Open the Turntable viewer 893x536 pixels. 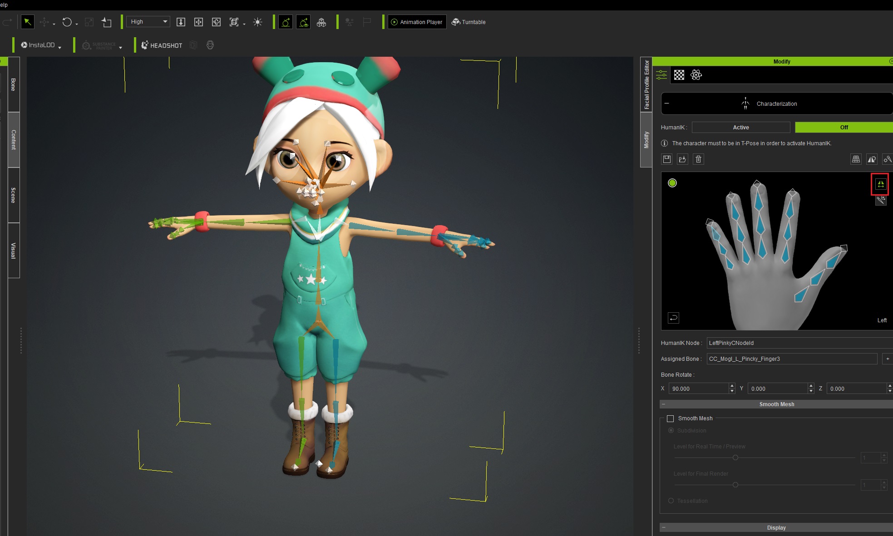469,22
